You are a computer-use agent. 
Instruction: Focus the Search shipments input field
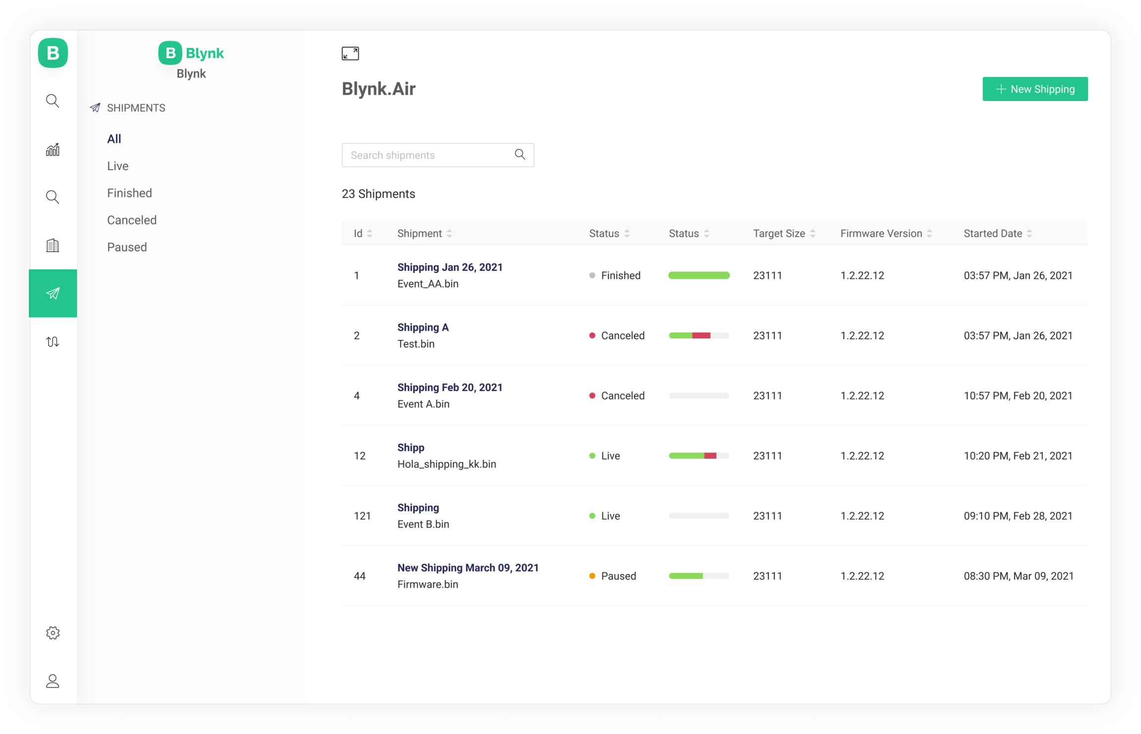(426, 155)
